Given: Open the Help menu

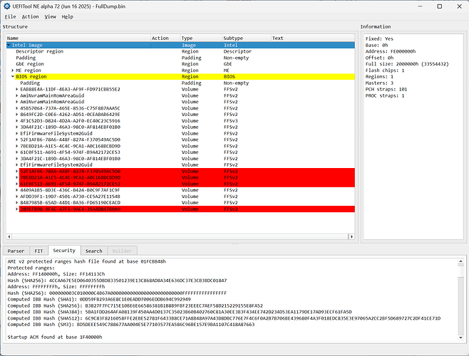Looking at the screenshot, I should [68, 17].
